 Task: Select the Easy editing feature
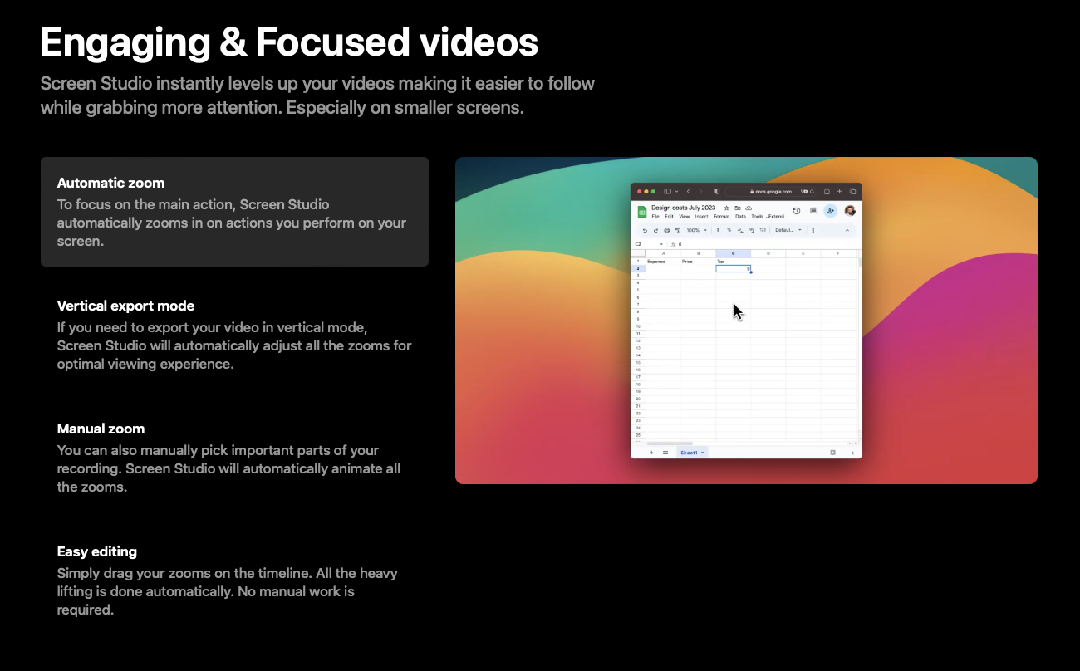pyautogui.click(x=234, y=580)
